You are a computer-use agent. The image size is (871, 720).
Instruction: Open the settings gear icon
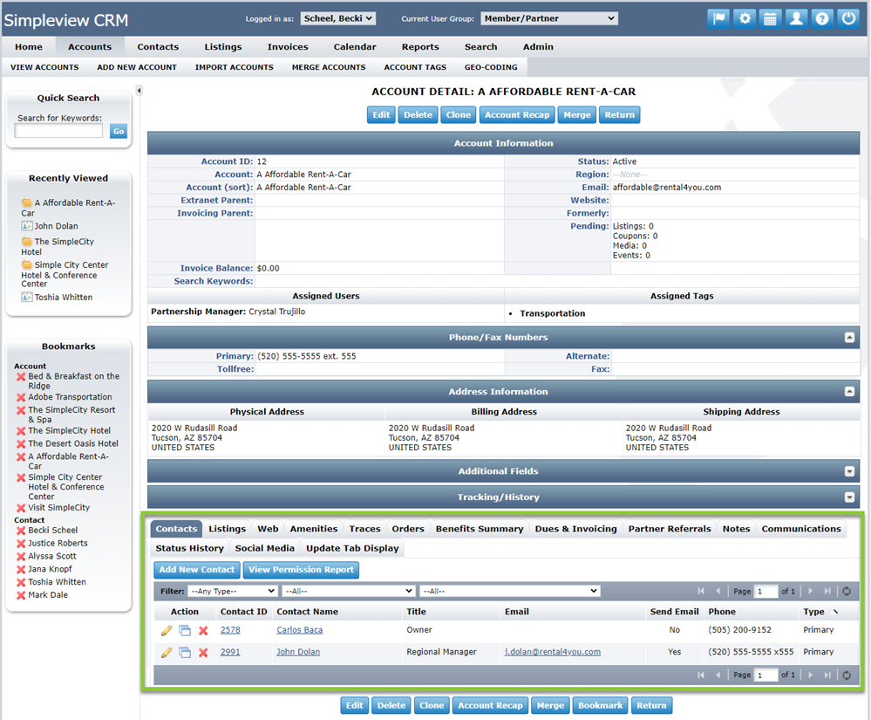745,18
